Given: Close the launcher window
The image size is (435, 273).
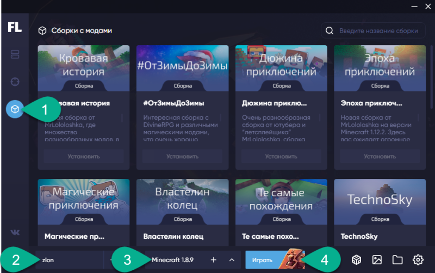Looking at the screenshot, I should pos(428,6).
